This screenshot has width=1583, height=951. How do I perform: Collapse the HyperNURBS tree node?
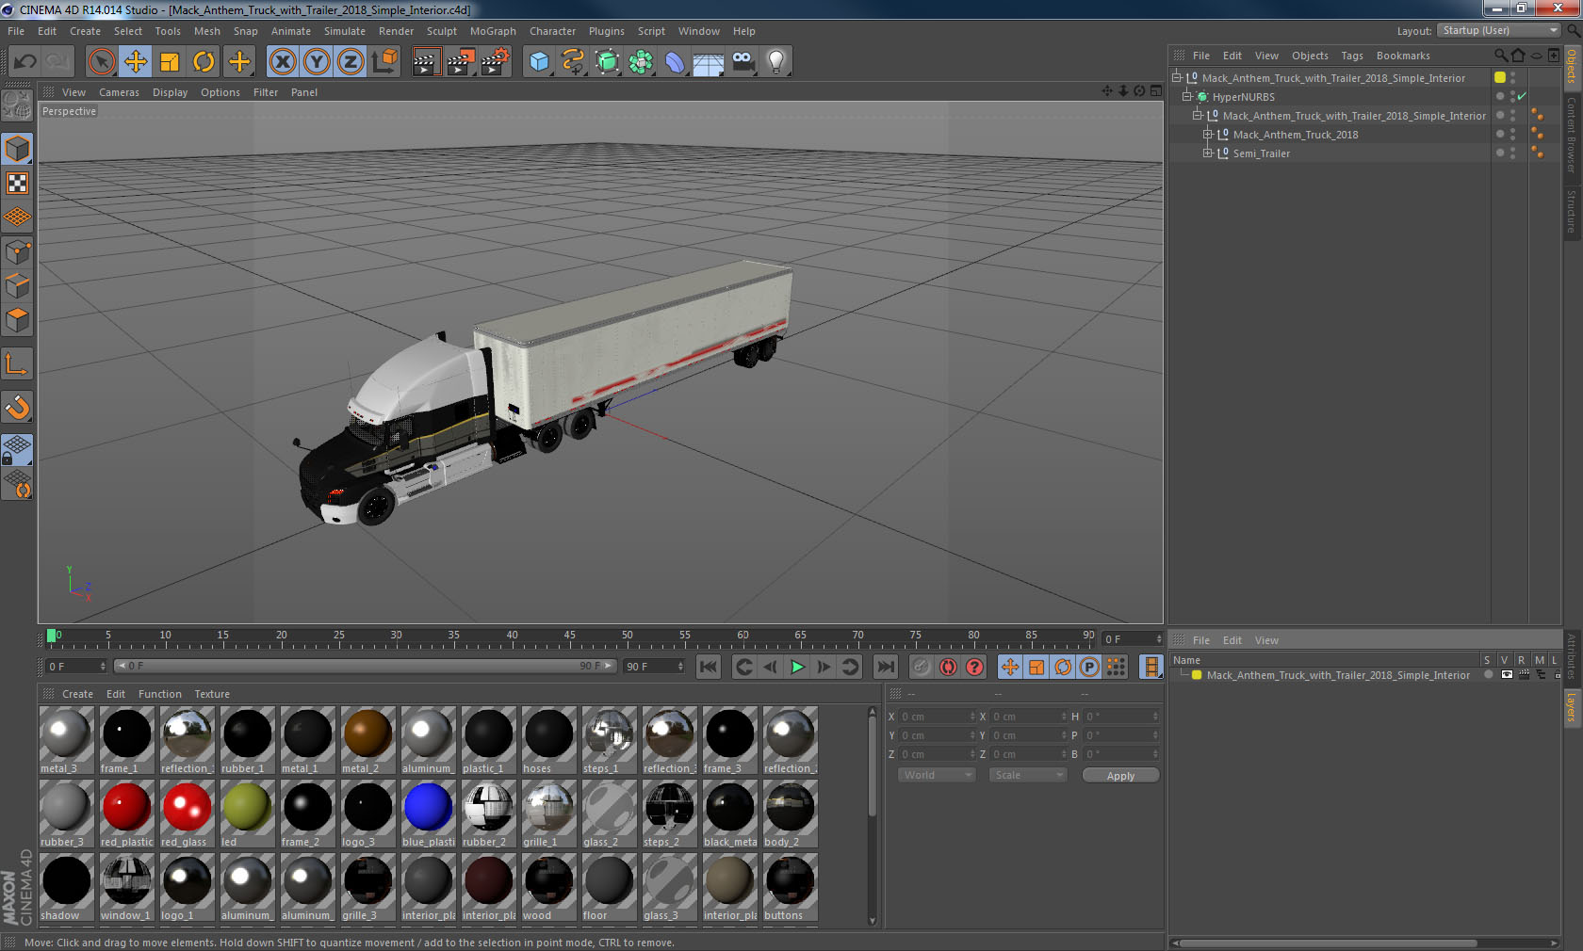click(1187, 96)
